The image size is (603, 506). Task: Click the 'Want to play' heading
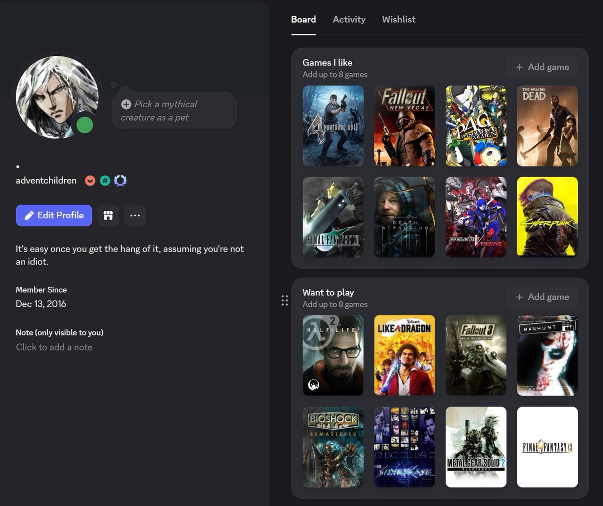(x=328, y=293)
